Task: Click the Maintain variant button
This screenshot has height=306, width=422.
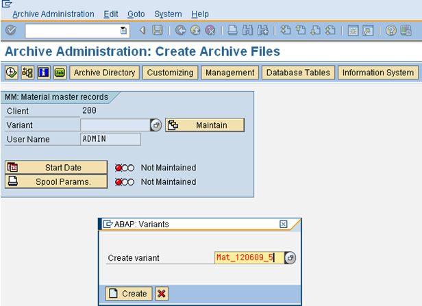Action: tap(205, 125)
